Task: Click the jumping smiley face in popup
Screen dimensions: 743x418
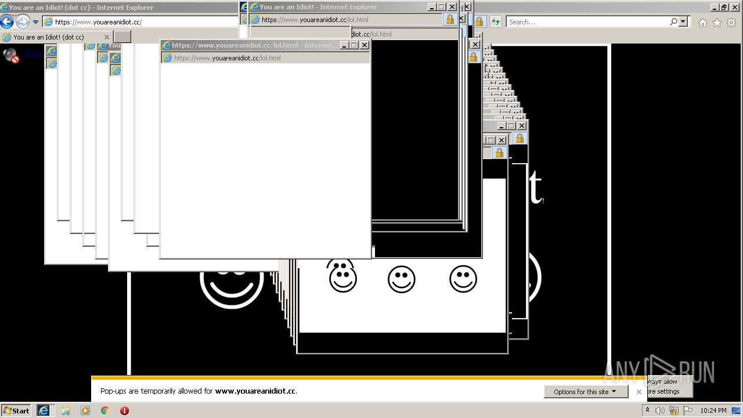Action: point(342,278)
